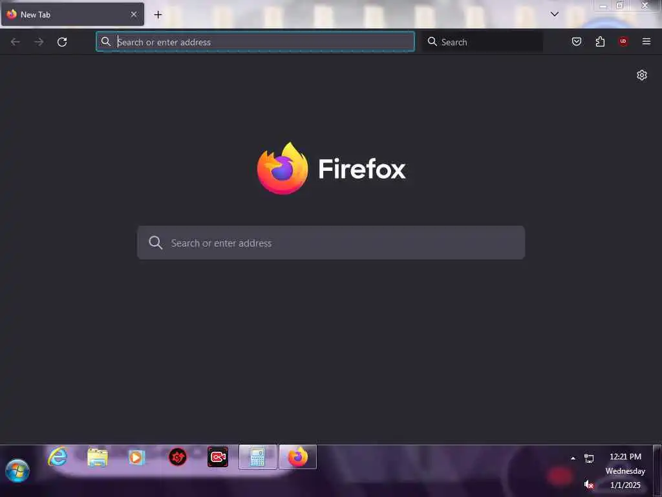Viewport: 662px width, 497px height.
Task: Click the center page search field
Action: click(x=331, y=243)
